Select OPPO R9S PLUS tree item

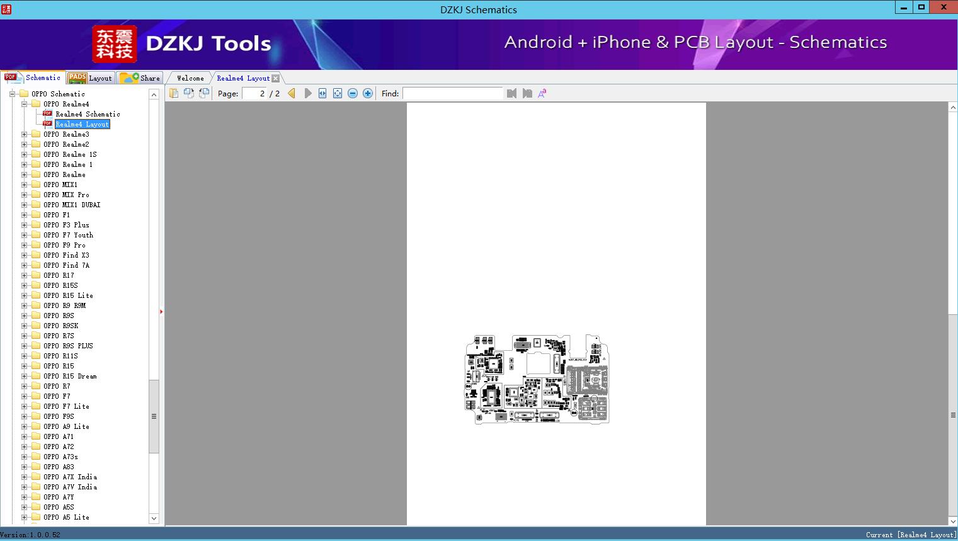[x=68, y=346]
